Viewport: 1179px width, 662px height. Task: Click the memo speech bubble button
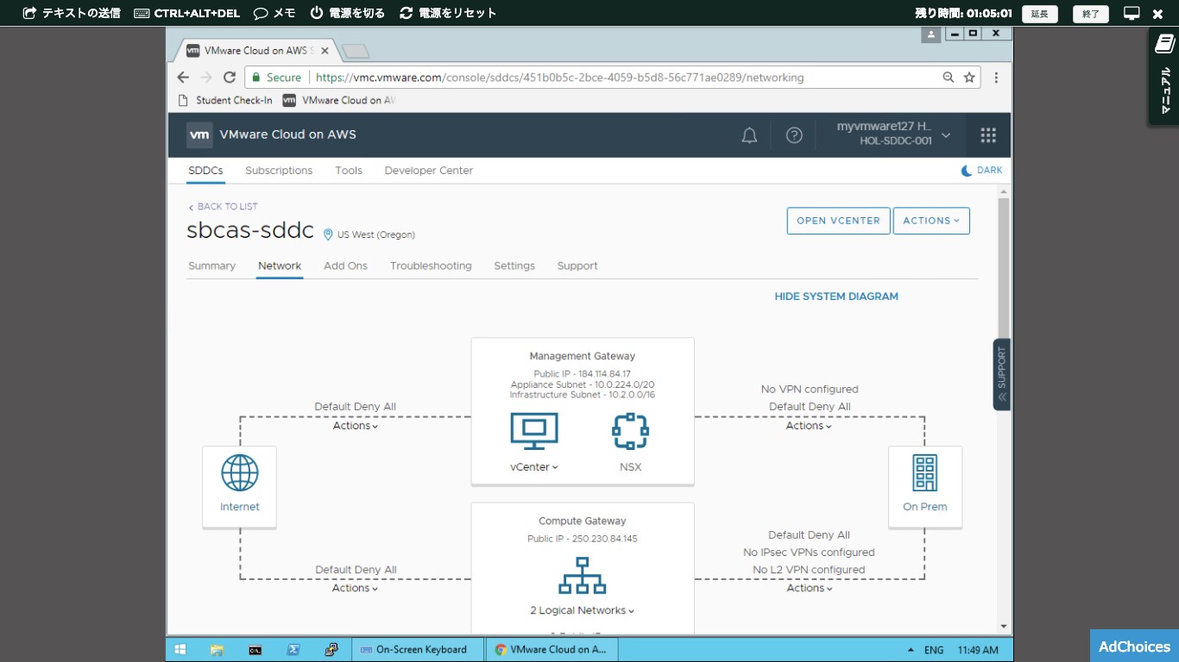(x=274, y=13)
